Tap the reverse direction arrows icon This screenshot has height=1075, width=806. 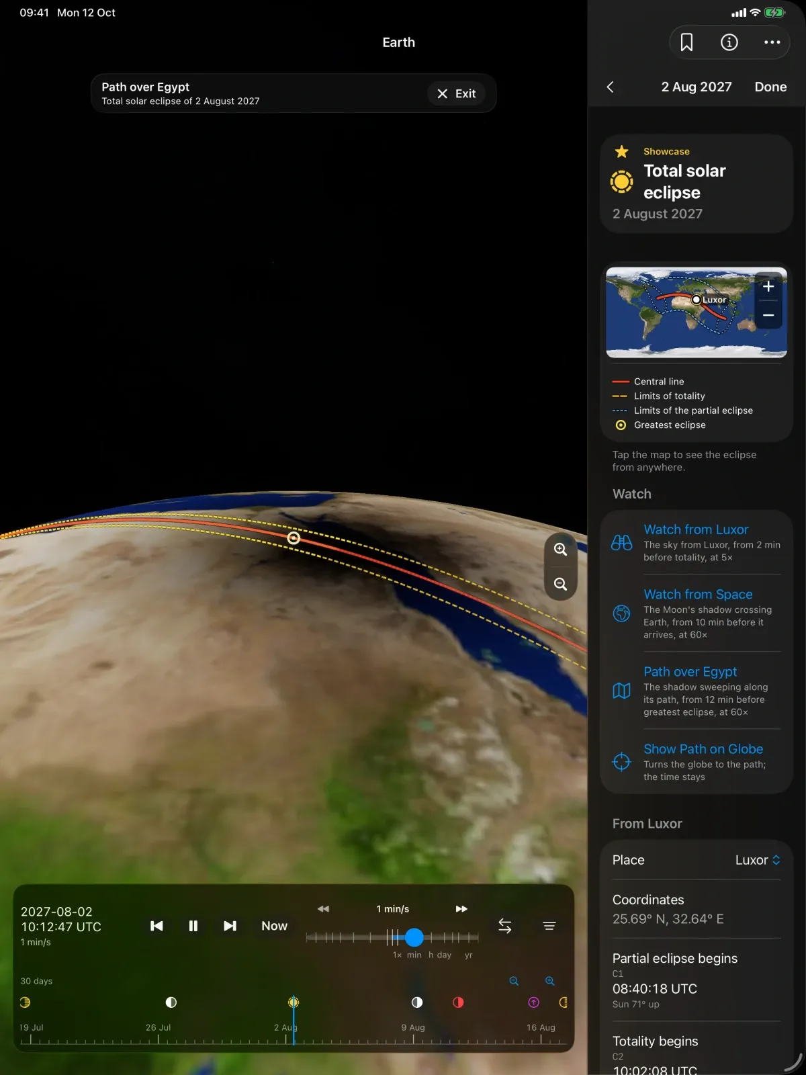click(x=505, y=926)
